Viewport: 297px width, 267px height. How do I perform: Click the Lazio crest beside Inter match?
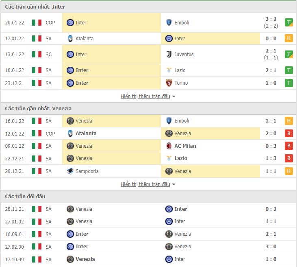(x=169, y=70)
